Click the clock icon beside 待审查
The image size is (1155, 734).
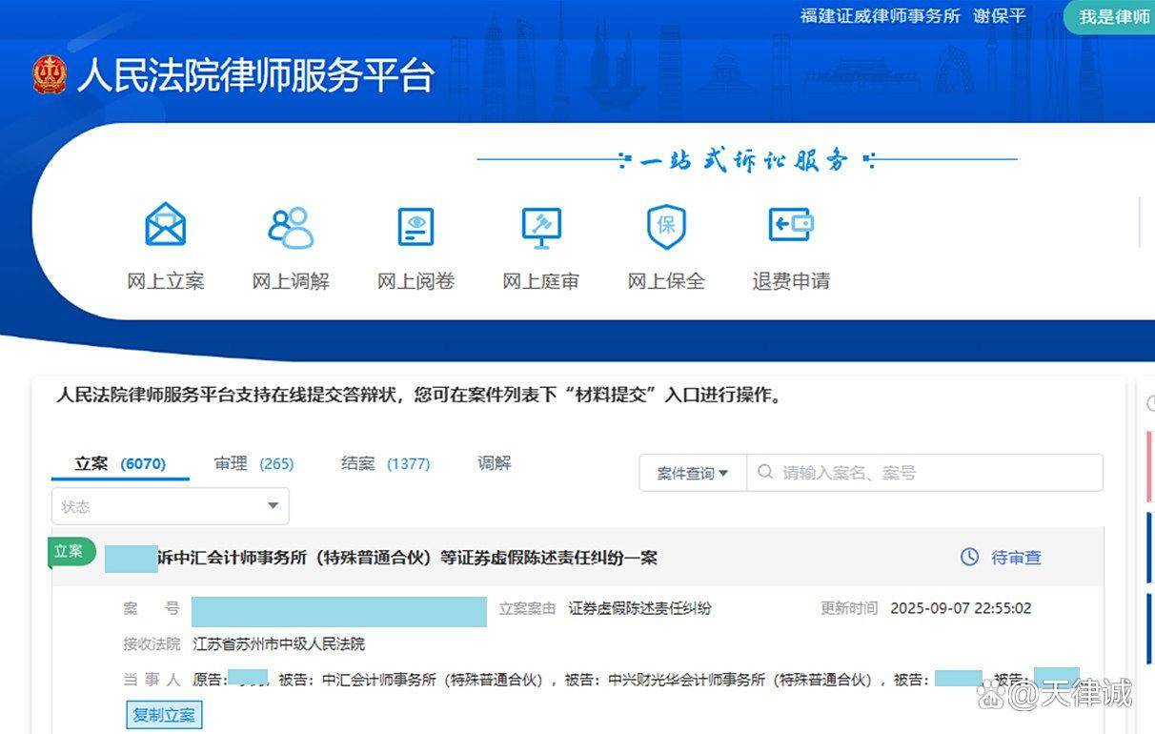point(971,557)
